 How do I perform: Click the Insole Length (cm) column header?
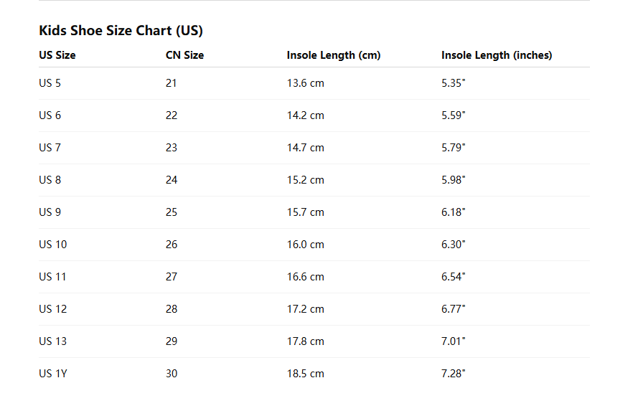pos(333,55)
